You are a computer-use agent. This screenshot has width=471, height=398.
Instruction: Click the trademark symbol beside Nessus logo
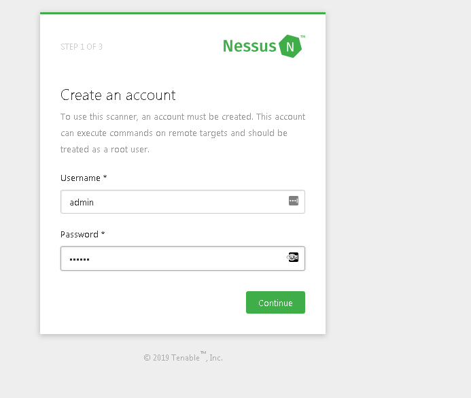pyautogui.click(x=302, y=37)
